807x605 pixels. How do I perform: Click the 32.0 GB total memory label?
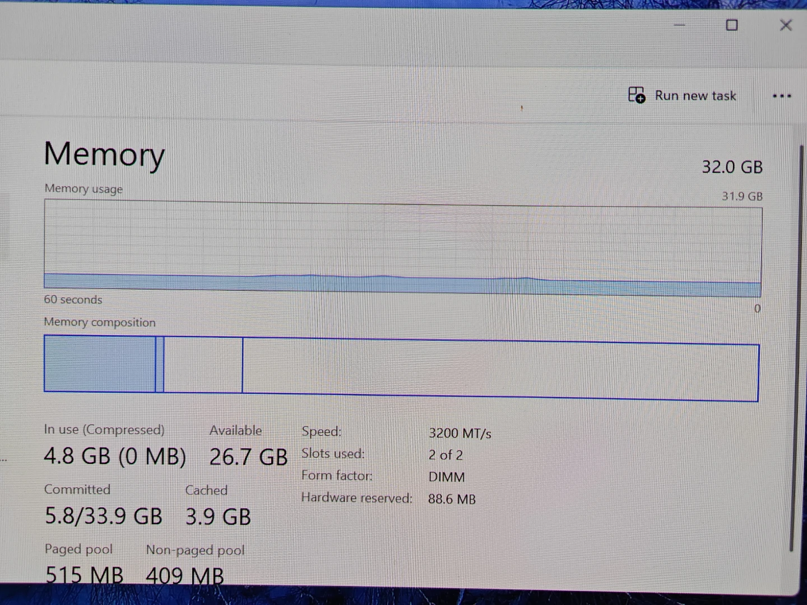(x=732, y=167)
